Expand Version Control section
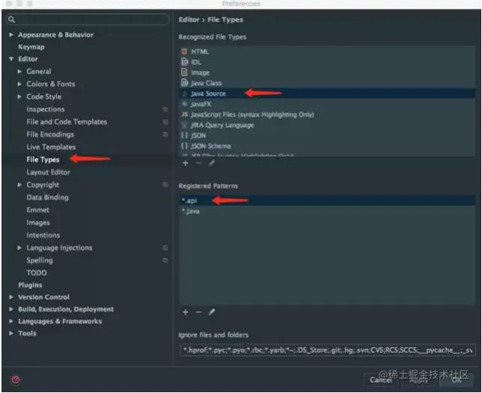Image resolution: width=482 pixels, height=393 pixels. pos(11,297)
